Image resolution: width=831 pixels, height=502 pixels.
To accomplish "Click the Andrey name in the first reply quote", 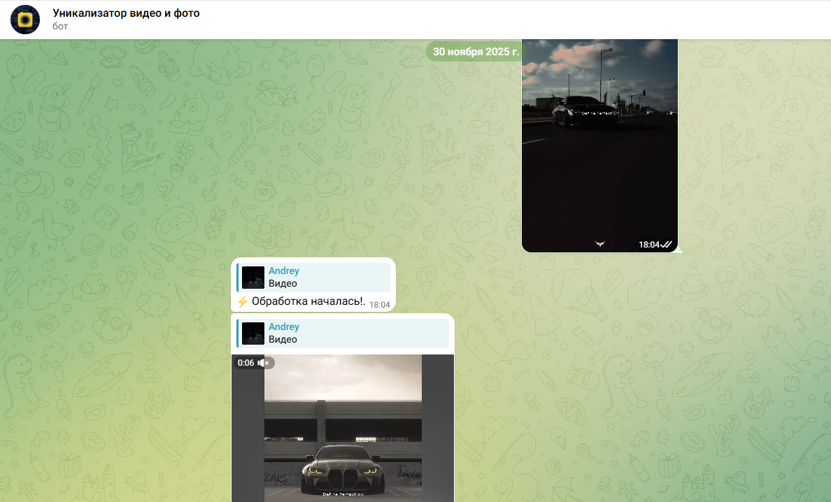I will coord(283,271).
